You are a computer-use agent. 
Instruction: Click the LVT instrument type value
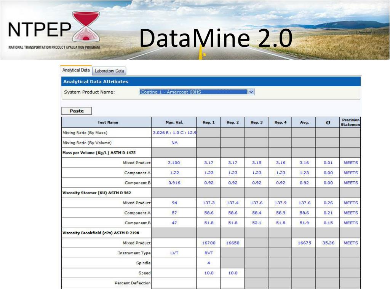(x=174, y=253)
